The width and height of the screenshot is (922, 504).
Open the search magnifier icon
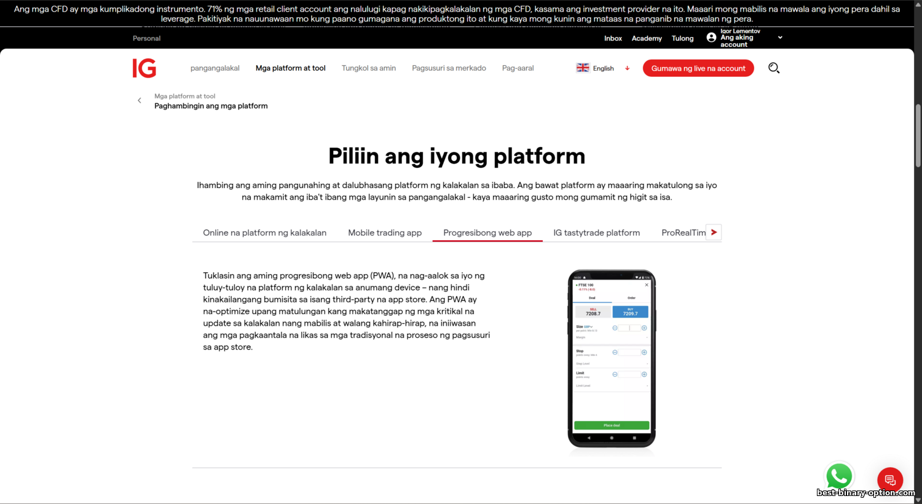point(774,68)
